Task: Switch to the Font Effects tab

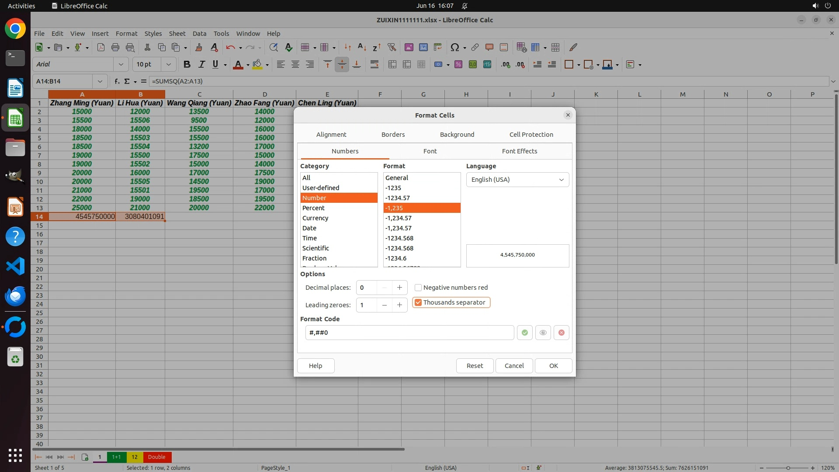Action: pos(519,151)
